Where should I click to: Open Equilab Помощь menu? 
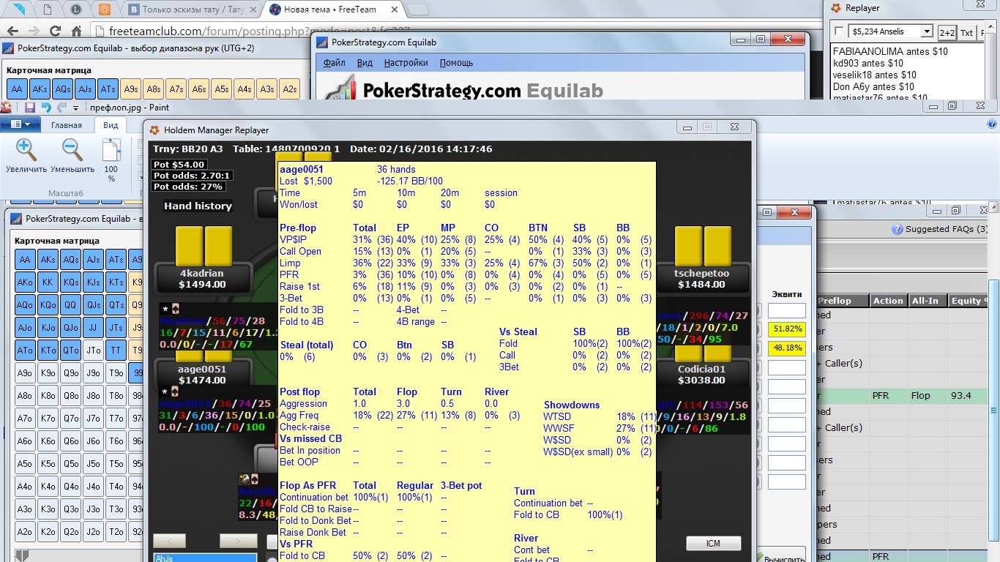tap(456, 63)
